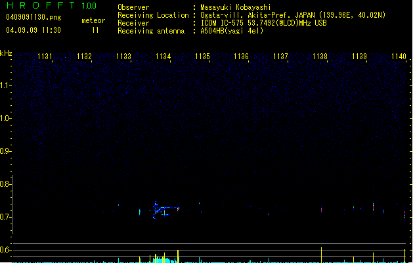This screenshot has height=263, width=413.
Task: Click the large meteor echo near 1134
Action: (x=165, y=210)
